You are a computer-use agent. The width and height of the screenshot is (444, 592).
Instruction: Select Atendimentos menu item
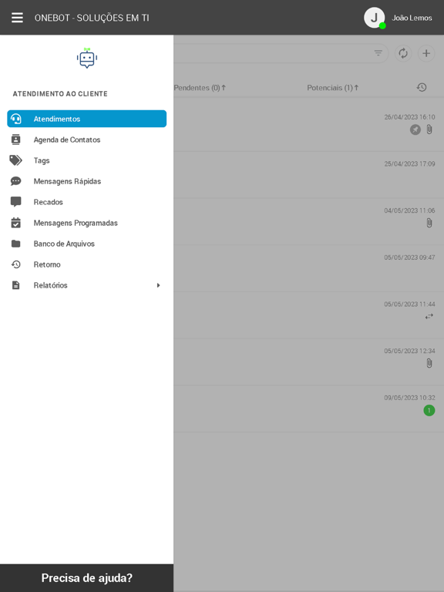[x=87, y=119]
